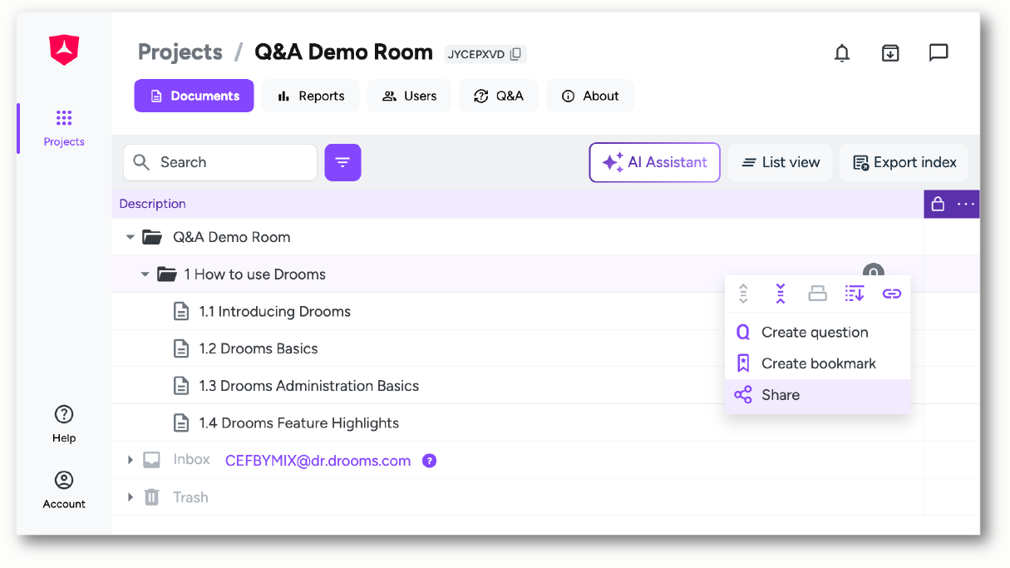This screenshot has height=568, width=1010.
Task: Click the printer-style icon in popup toolbar
Action: tap(817, 294)
